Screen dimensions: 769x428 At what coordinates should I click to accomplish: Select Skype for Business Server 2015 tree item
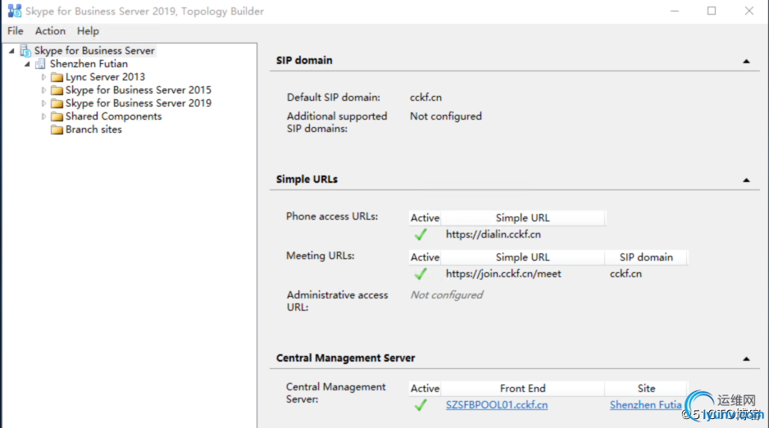click(x=139, y=90)
